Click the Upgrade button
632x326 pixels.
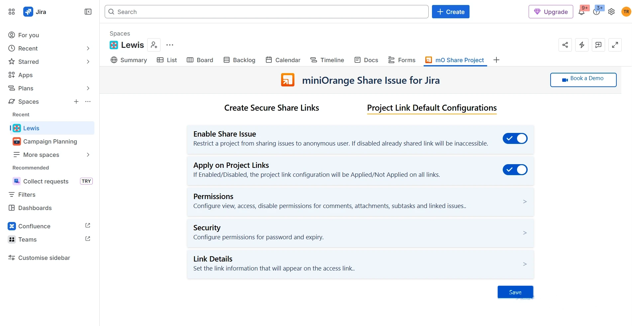551,12
